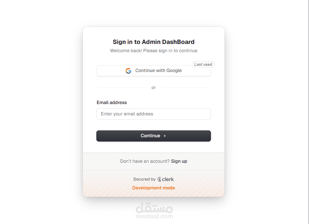Click the Sign in to Admin DashBoard heading
Viewport: 309px width, 224px height.
(153, 42)
